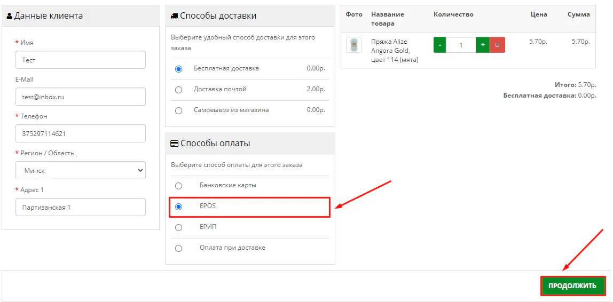The width and height of the screenshot is (613, 302).
Task: Select Бесплатная доставка delivery option
Action: (x=179, y=69)
